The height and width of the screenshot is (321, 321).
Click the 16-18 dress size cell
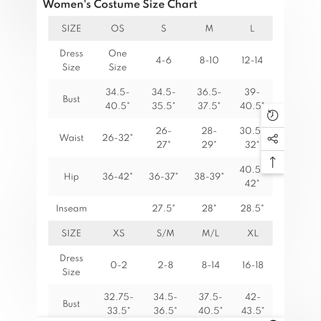pos(253,265)
